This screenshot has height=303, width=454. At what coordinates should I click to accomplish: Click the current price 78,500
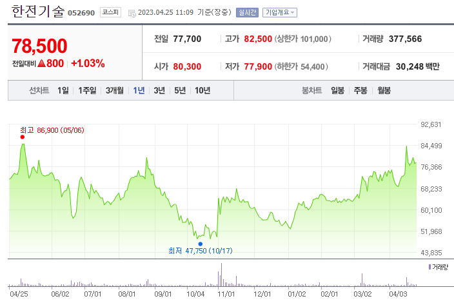tap(39, 46)
